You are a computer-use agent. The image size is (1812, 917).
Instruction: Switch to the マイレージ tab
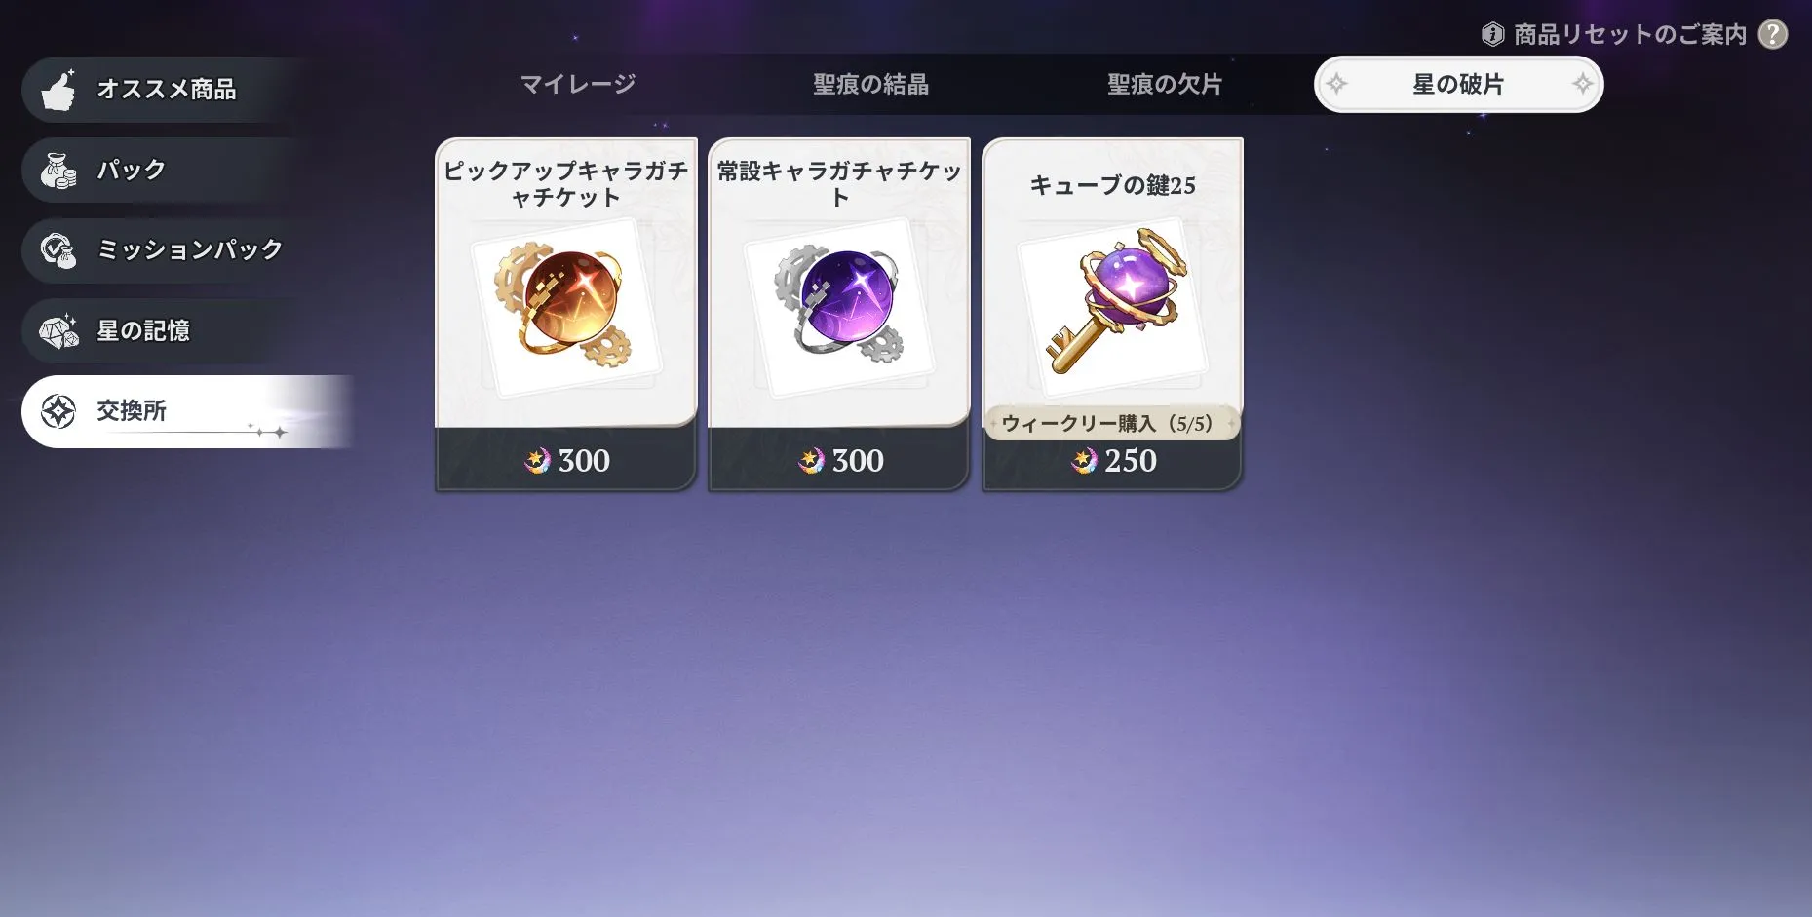click(x=578, y=85)
